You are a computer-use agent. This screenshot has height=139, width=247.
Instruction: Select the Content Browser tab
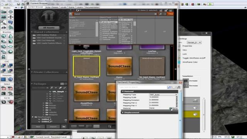pyautogui.click(x=36, y=7)
